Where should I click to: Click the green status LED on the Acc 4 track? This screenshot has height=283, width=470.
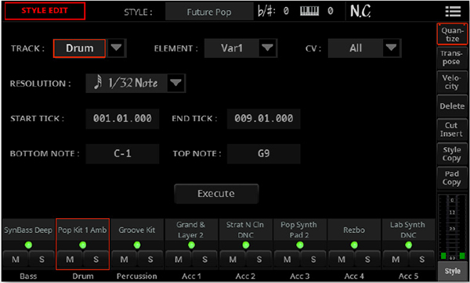[354, 245]
